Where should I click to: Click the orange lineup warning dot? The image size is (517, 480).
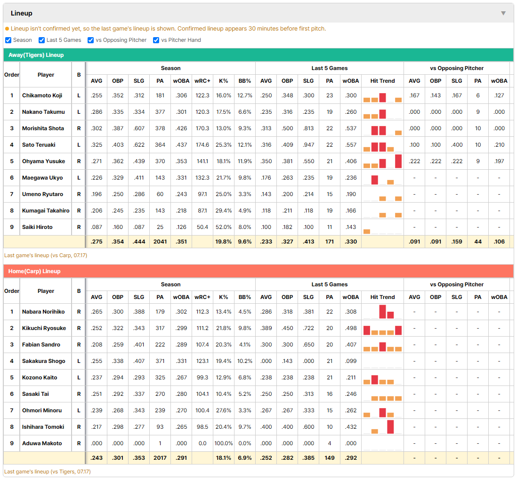point(7,29)
